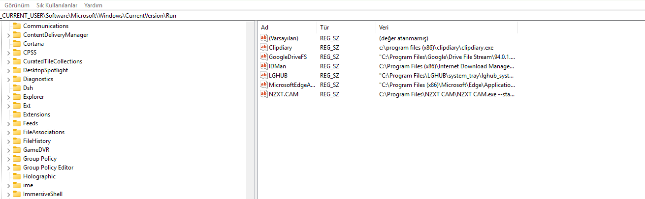The width and height of the screenshot is (645, 199).
Task: Click the registry tree vertical scrollbar
Action: point(250,110)
